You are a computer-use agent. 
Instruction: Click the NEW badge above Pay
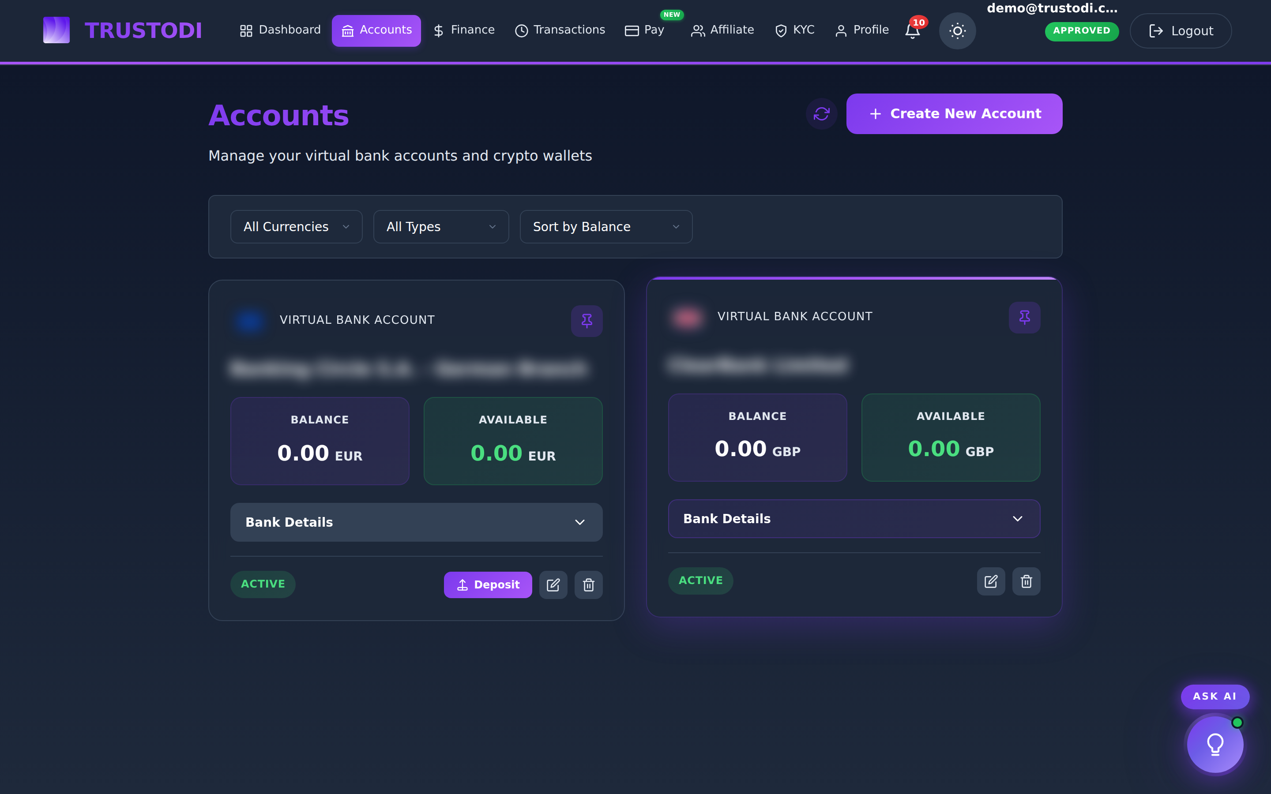point(672,15)
